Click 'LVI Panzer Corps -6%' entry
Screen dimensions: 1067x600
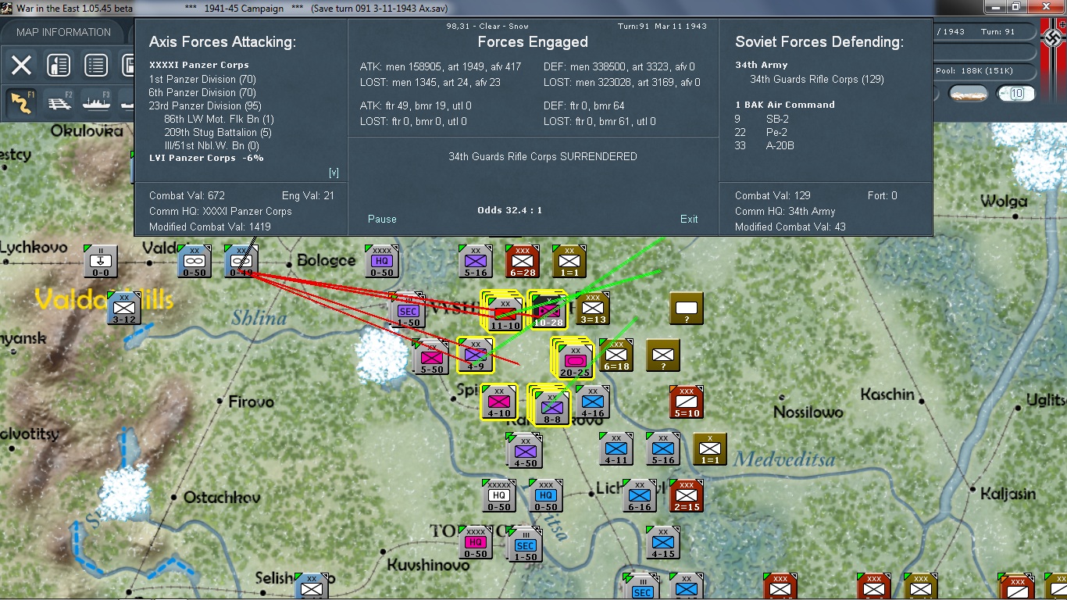[206, 158]
